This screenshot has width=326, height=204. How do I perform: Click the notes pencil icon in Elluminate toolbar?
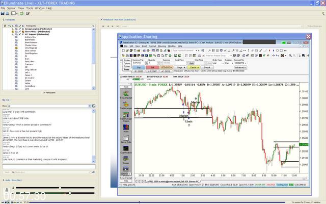click(x=28, y=13)
